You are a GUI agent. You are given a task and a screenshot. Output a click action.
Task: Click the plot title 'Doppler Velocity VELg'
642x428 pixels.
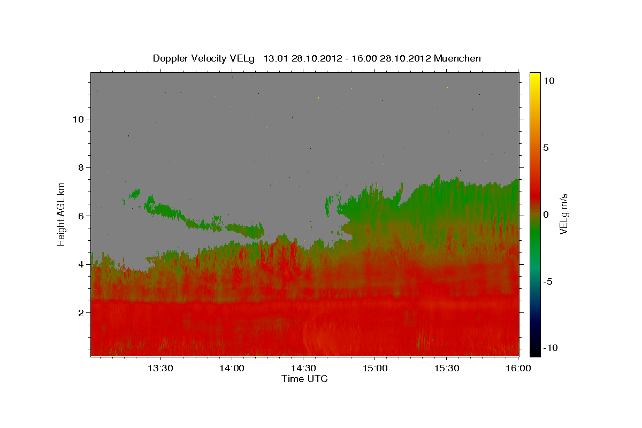point(203,58)
